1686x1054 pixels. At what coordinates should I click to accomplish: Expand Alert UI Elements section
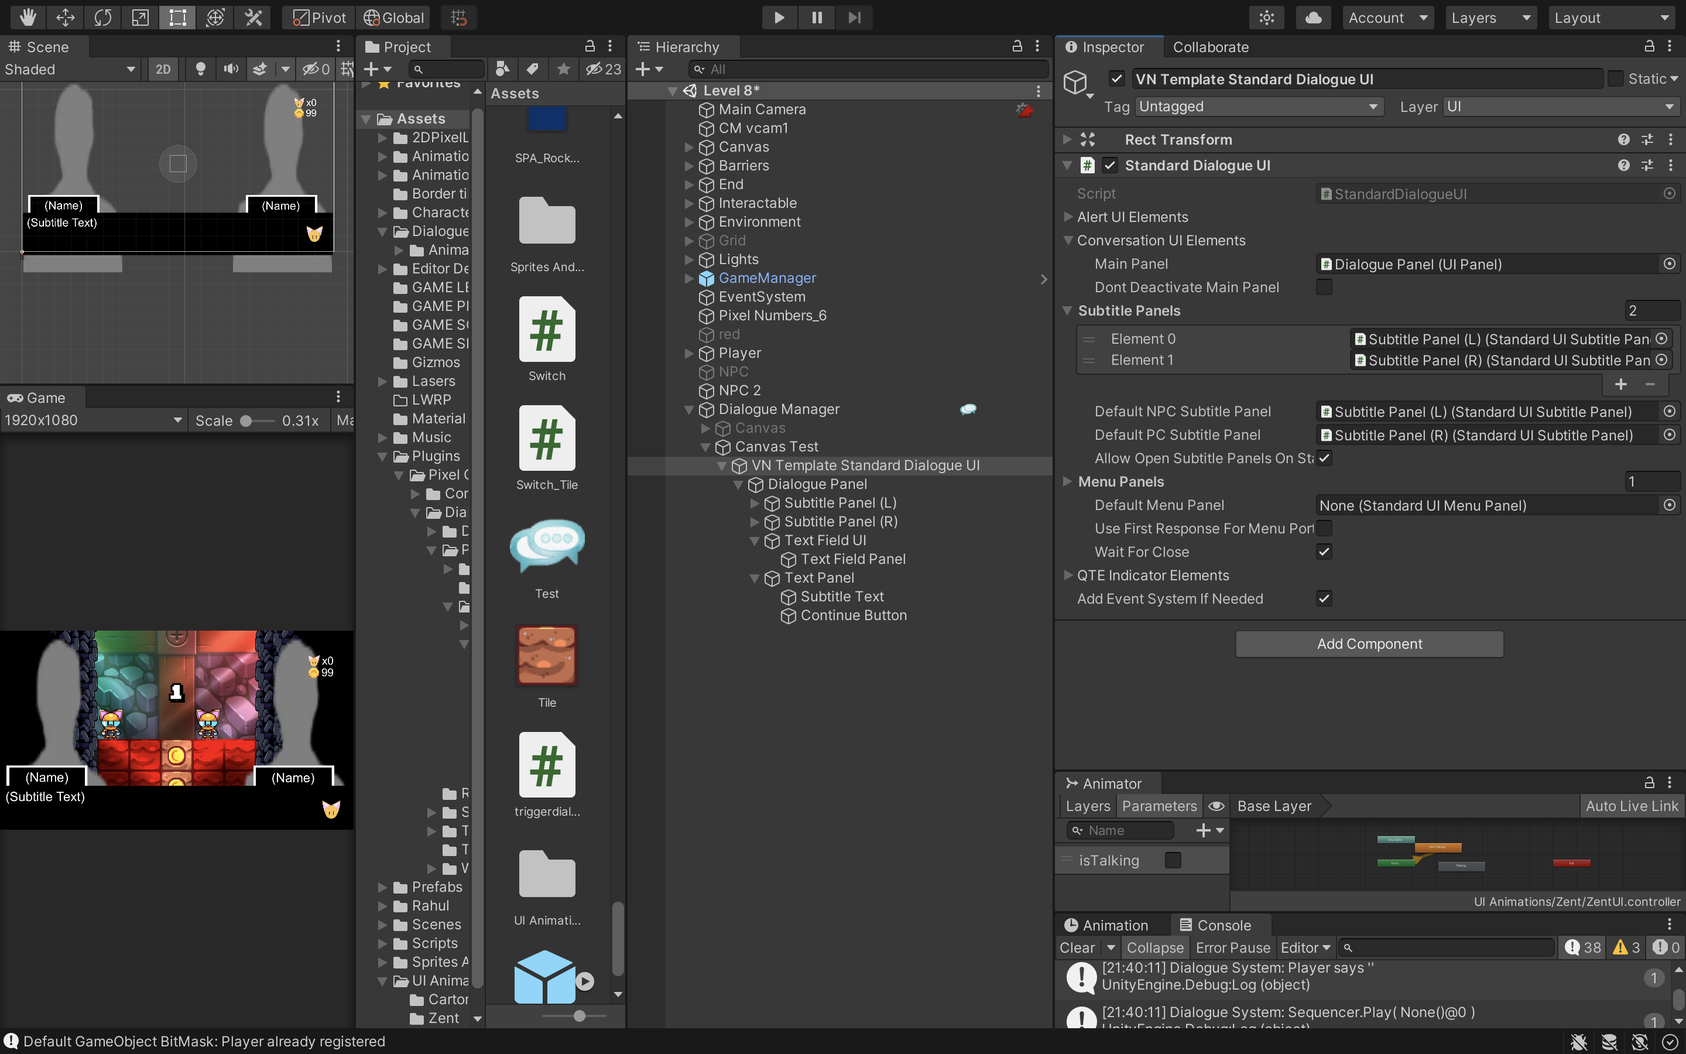coord(1068,217)
